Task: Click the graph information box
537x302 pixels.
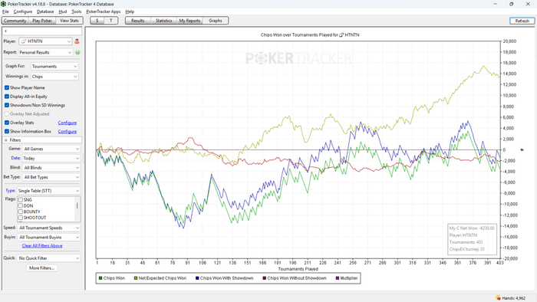Action: pos(473,238)
